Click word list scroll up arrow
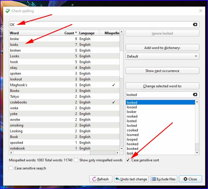This screenshot has width=208, height=189. [x=122, y=32]
